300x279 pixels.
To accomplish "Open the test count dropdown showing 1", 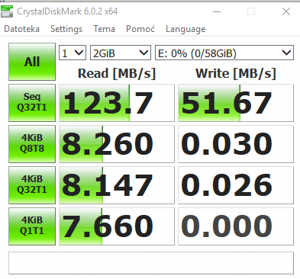I will [73, 53].
